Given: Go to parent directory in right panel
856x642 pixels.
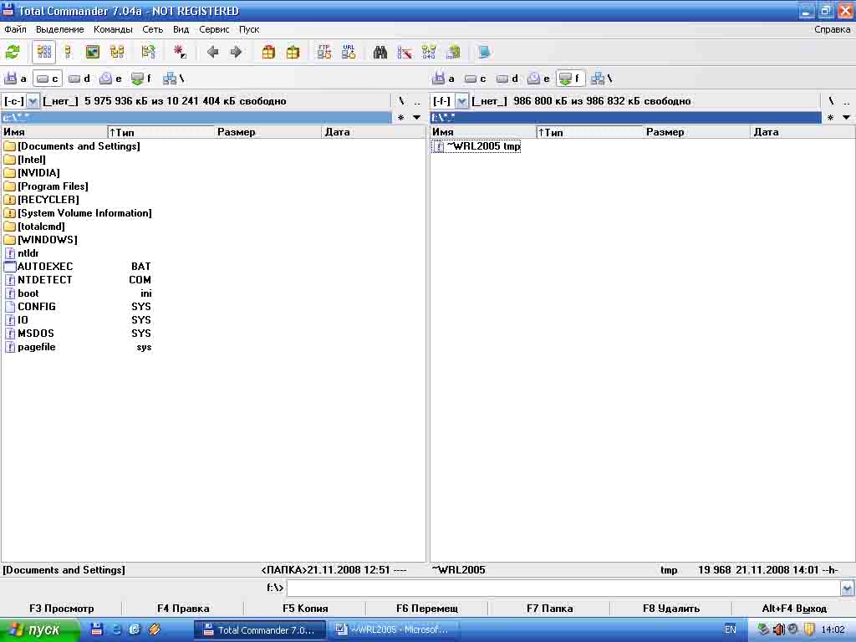Looking at the screenshot, I should 846,101.
